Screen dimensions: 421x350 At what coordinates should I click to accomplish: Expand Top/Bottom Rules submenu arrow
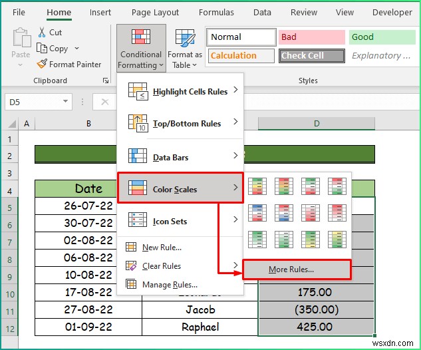[x=235, y=121]
